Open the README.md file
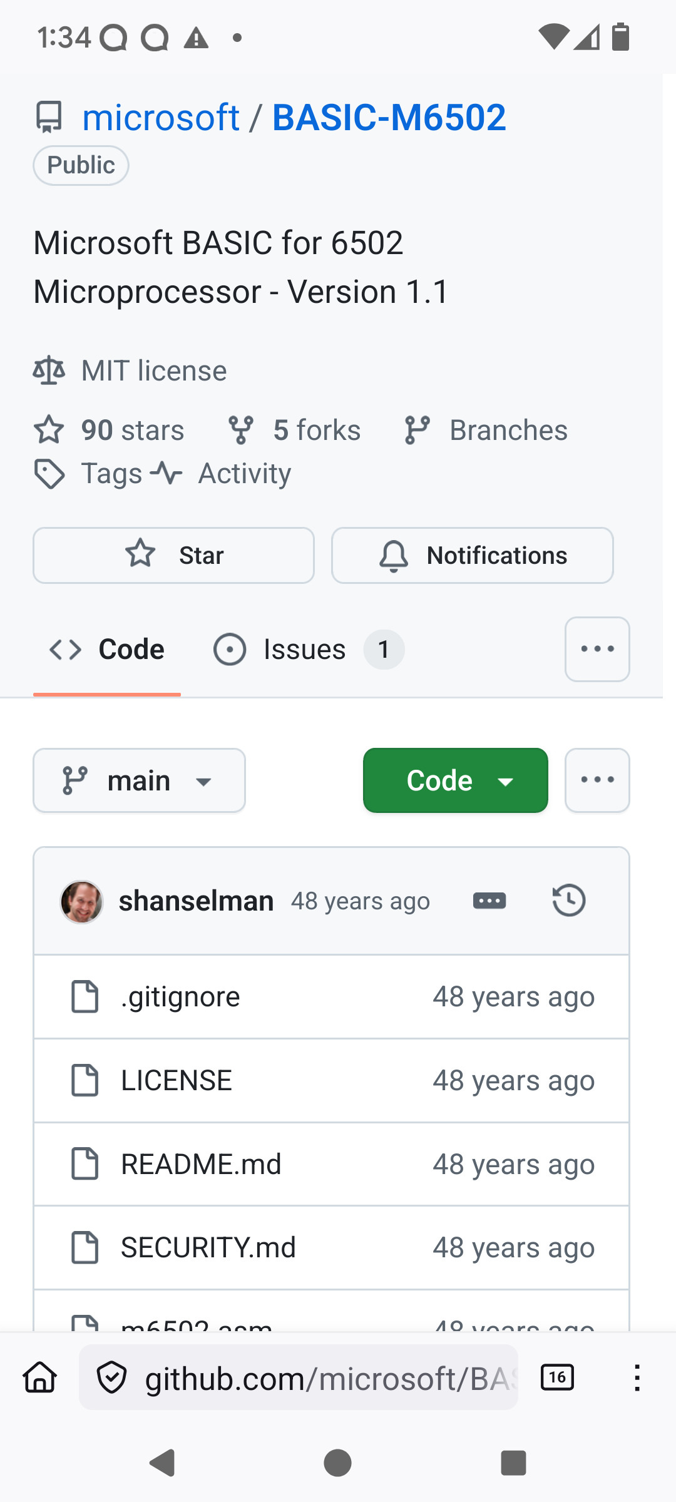Screen dimensions: 676x1502 [201, 1164]
